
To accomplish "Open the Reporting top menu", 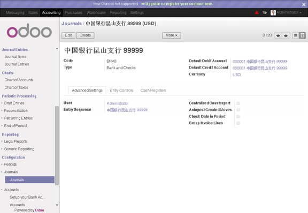I will coord(118,13).
